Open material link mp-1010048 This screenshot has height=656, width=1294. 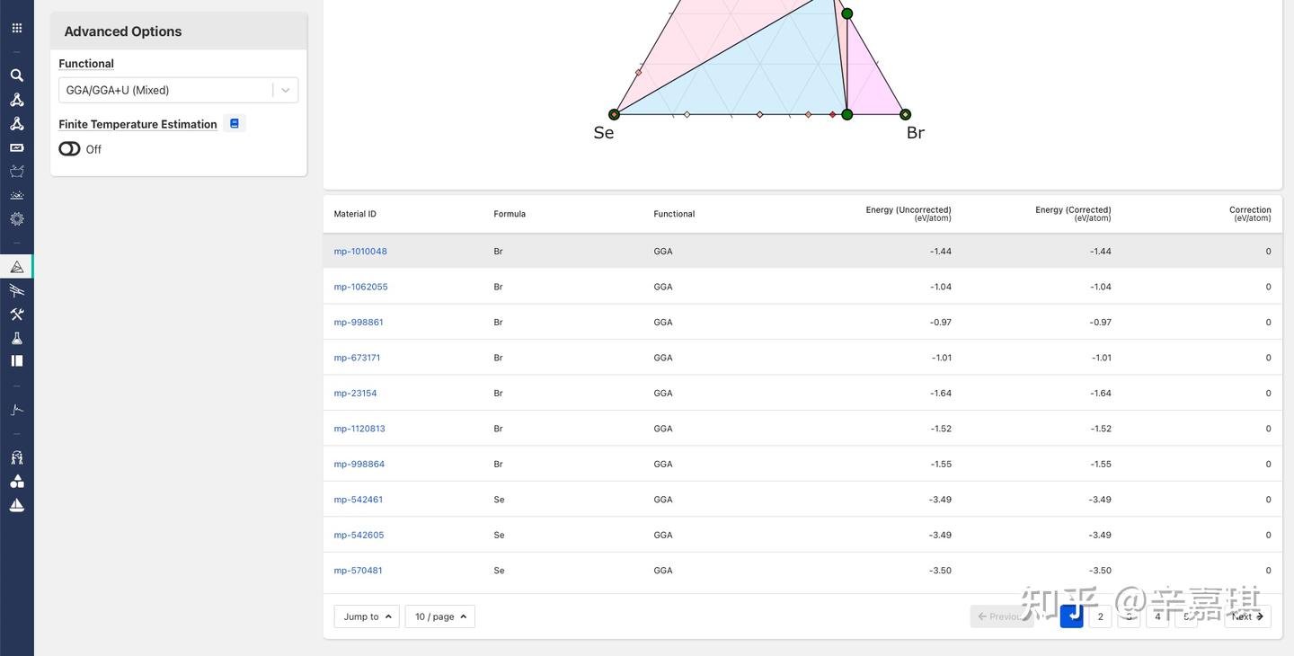360,252
